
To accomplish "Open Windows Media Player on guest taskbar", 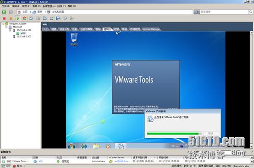I will click(x=108, y=146).
